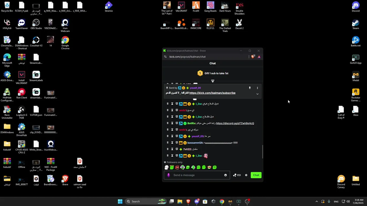Select Battle.net desktop shortcut
367x206 pixels.
[356, 42]
